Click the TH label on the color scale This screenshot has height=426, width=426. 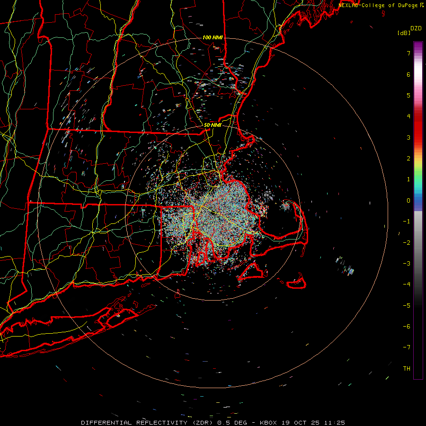[407, 369]
